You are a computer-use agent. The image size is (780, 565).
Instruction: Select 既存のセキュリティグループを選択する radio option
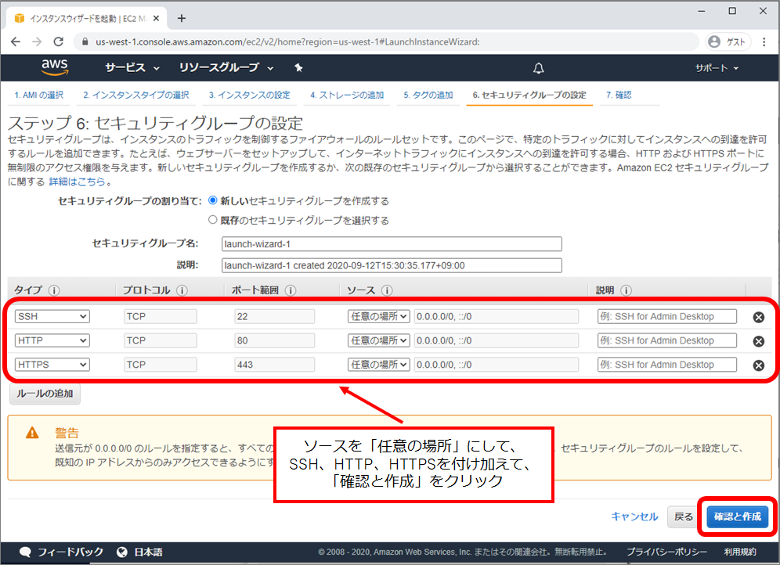tap(213, 220)
